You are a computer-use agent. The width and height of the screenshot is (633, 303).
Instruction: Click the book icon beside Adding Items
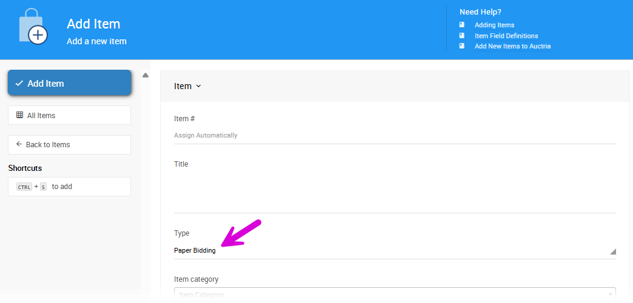[x=462, y=25]
